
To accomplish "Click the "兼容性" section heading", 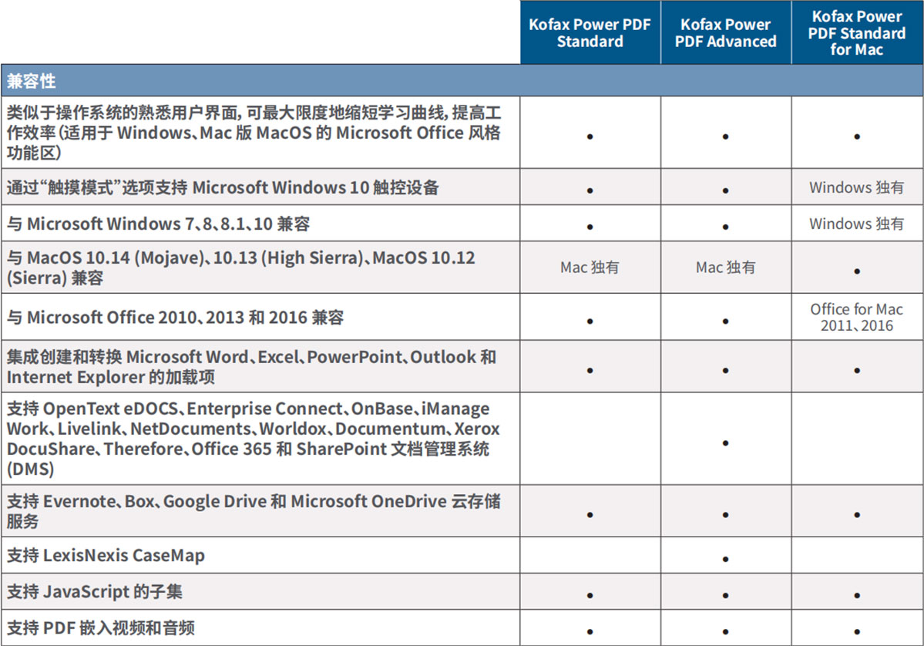I will pos(32,81).
